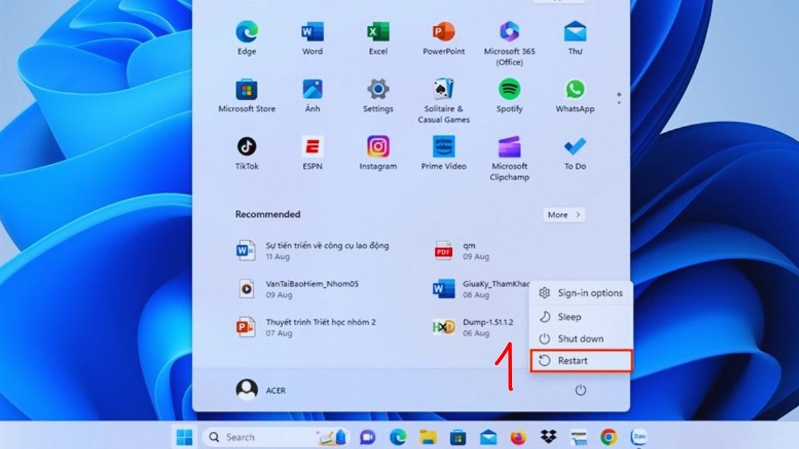Open Instagram from pinned apps

[378, 152]
